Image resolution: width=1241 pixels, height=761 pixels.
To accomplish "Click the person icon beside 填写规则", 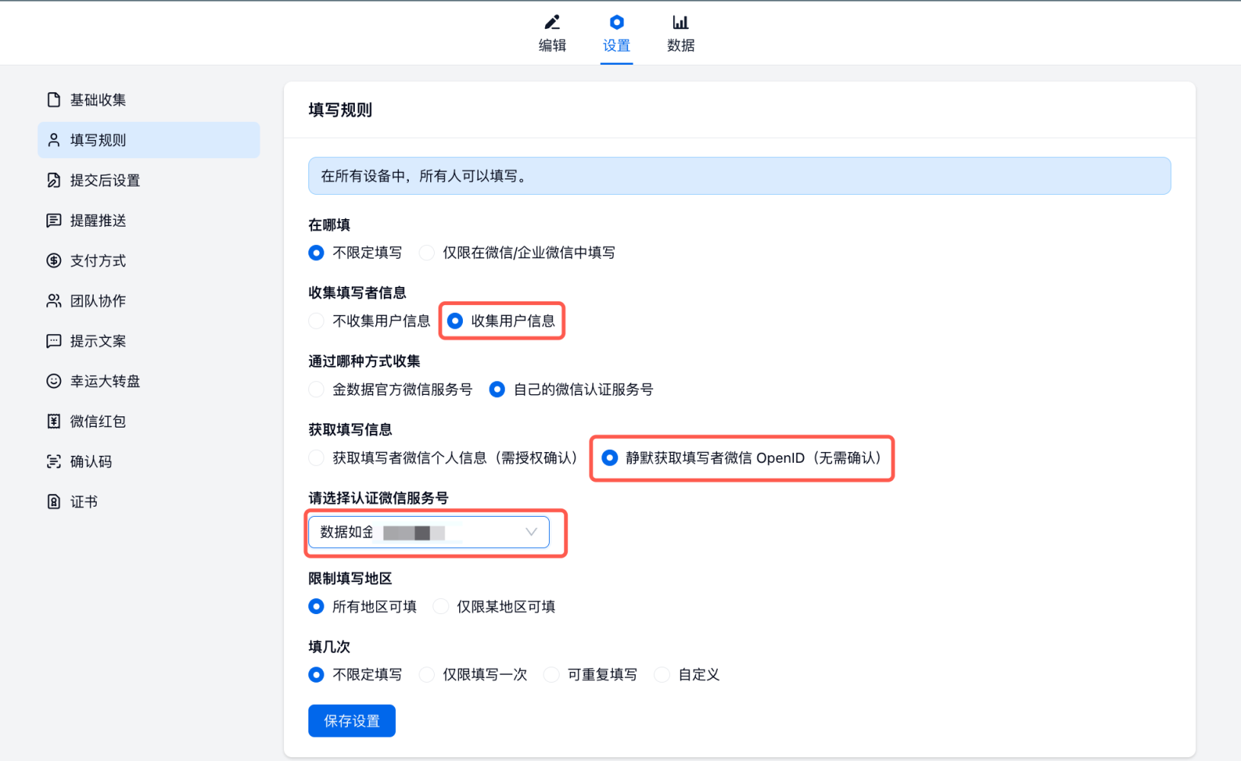I will pyautogui.click(x=54, y=140).
